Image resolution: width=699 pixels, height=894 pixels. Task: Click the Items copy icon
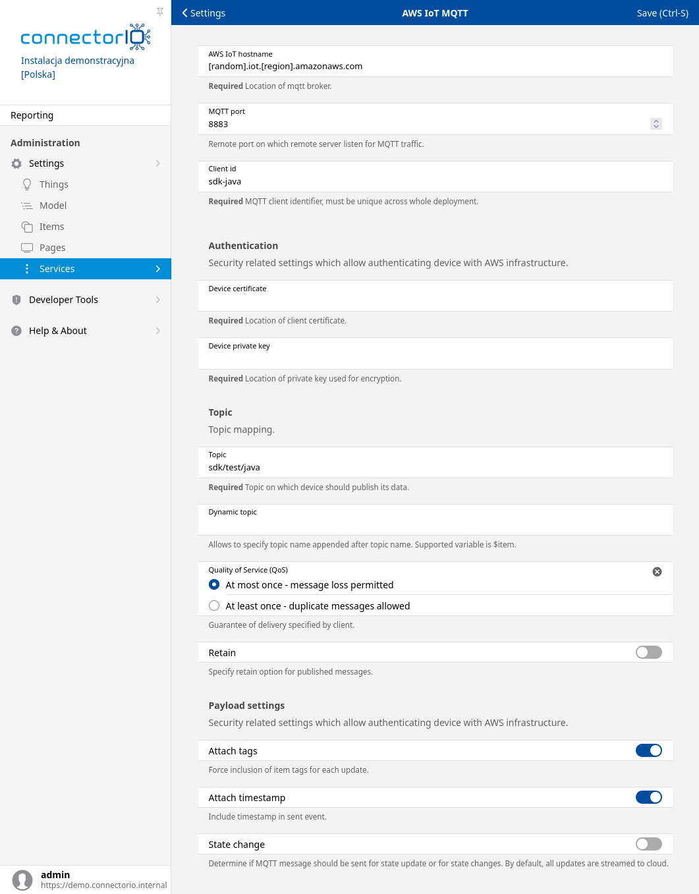pyautogui.click(x=27, y=227)
